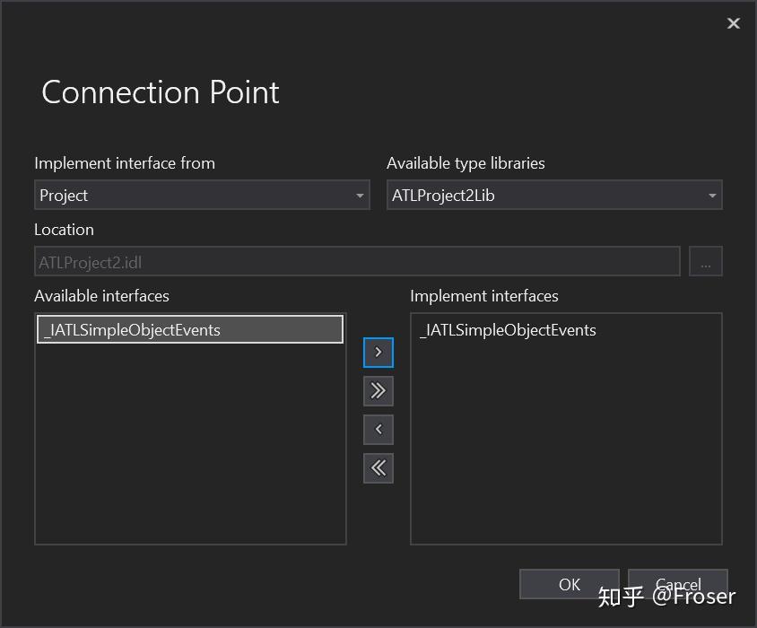Close the Connection Point dialog

click(x=733, y=23)
